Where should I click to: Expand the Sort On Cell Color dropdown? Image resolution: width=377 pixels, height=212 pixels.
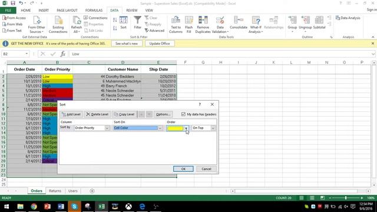(160, 128)
